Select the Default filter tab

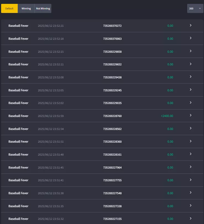click(9, 9)
